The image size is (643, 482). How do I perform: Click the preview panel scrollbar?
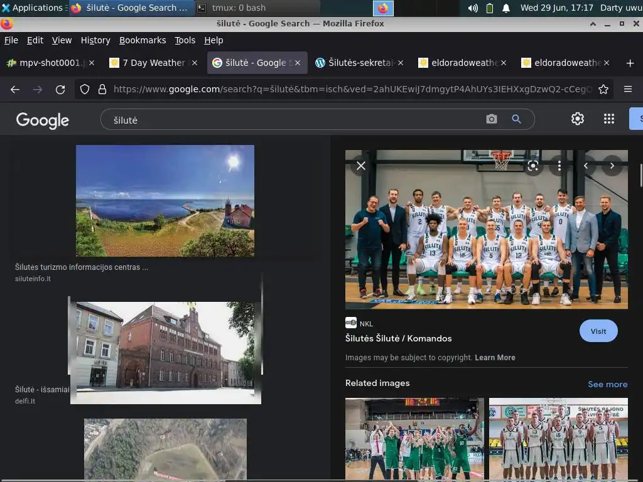[641, 176]
